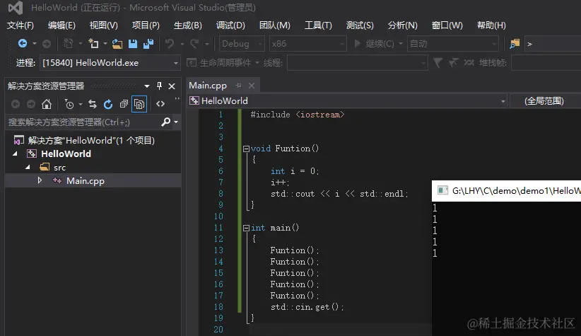Open the (全局范围) scope dropdown
Viewport: 581px width, 336px height.
pos(546,101)
